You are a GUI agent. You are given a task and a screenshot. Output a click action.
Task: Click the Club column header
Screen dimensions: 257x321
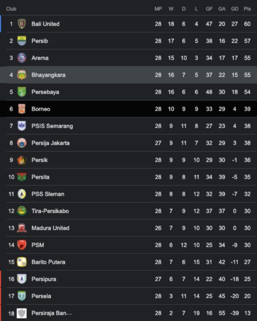pos(12,9)
